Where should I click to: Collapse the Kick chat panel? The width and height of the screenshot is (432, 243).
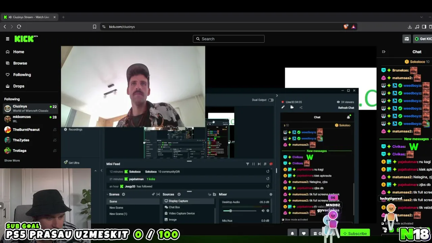point(383,52)
